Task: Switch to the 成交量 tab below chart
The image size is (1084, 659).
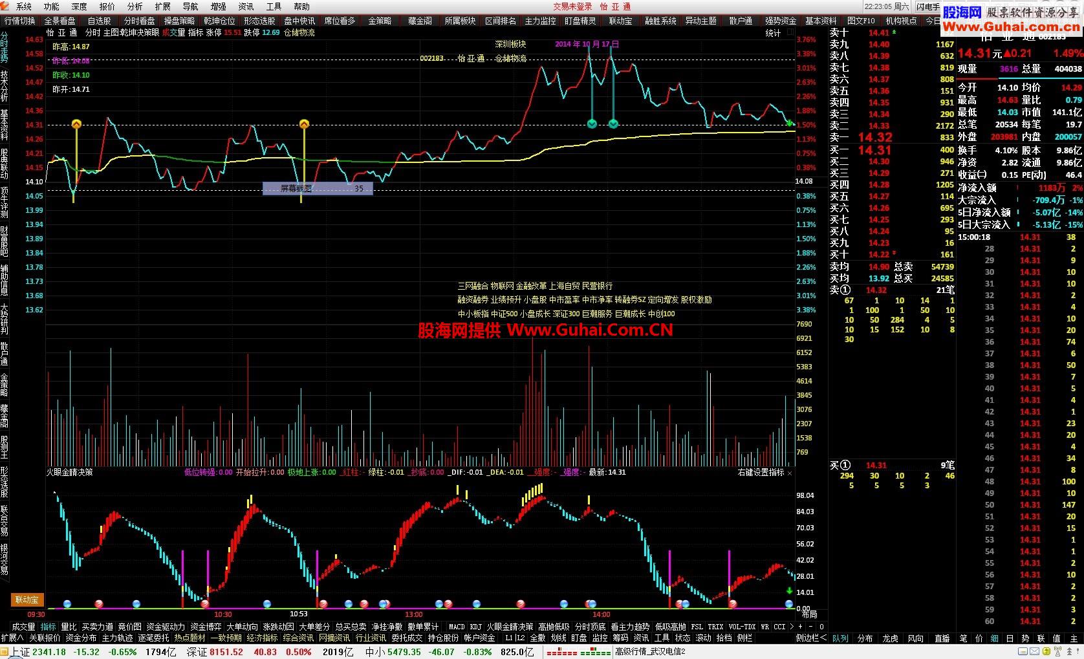Action: pos(23,627)
